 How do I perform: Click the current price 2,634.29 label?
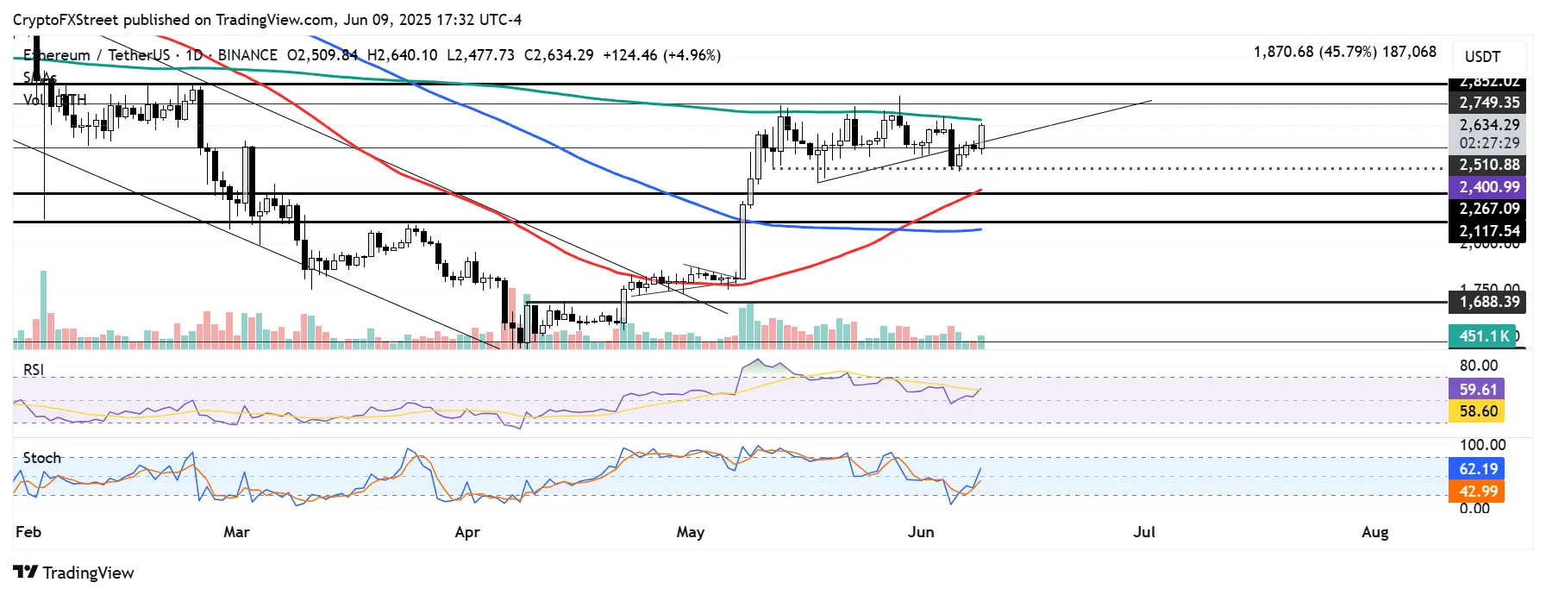pyautogui.click(x=1489, y=125)
